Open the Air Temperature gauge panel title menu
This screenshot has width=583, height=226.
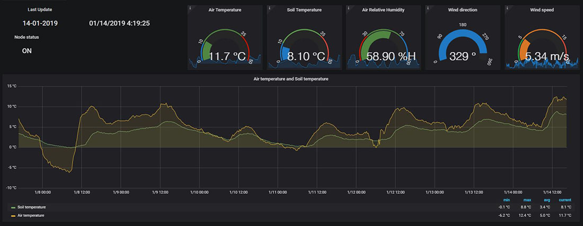coord(225,10)
